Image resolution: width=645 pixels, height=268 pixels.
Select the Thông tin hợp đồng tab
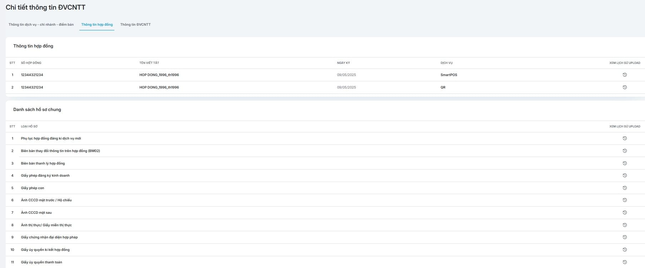coord(97,25)
